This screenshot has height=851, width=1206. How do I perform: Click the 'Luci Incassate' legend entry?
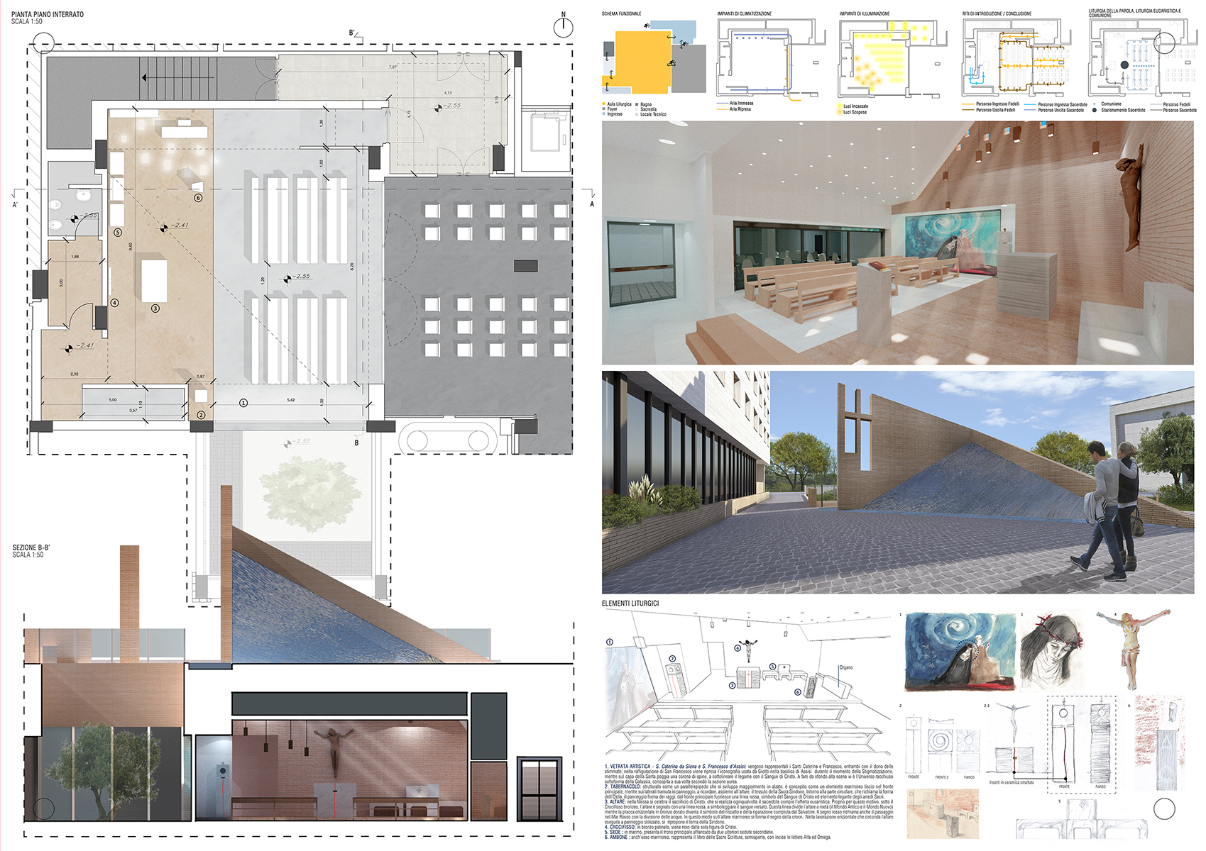click(x=853, y=106)
